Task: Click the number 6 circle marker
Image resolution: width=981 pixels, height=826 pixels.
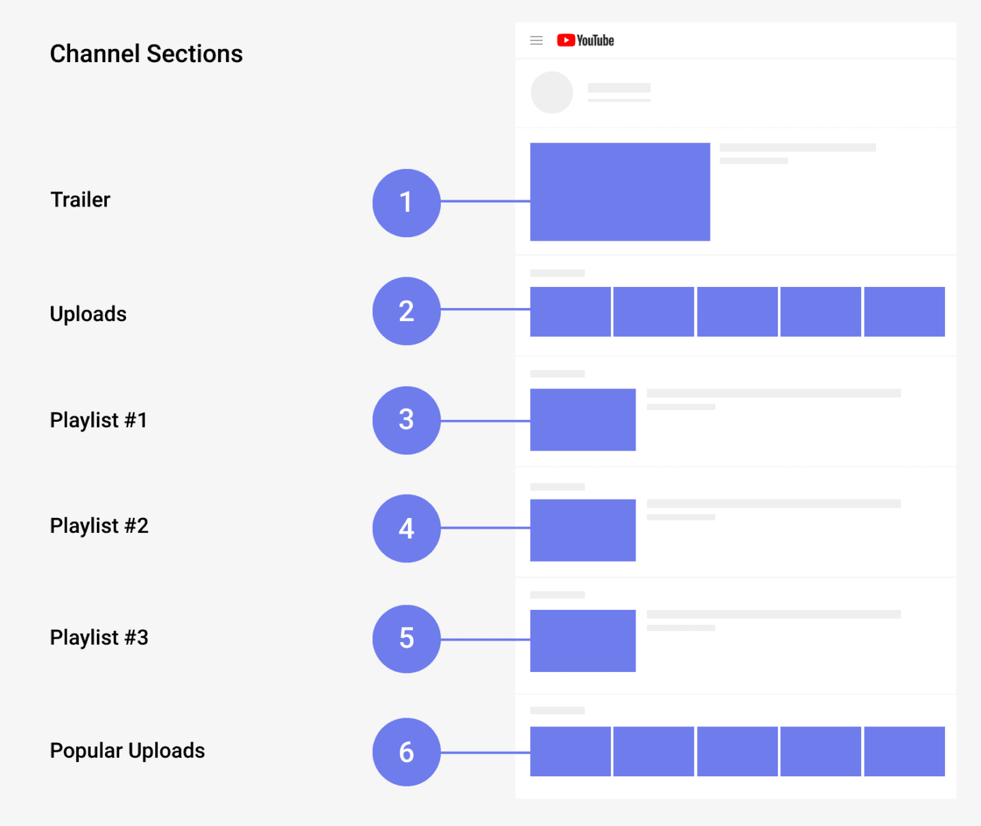Action: 407,752
